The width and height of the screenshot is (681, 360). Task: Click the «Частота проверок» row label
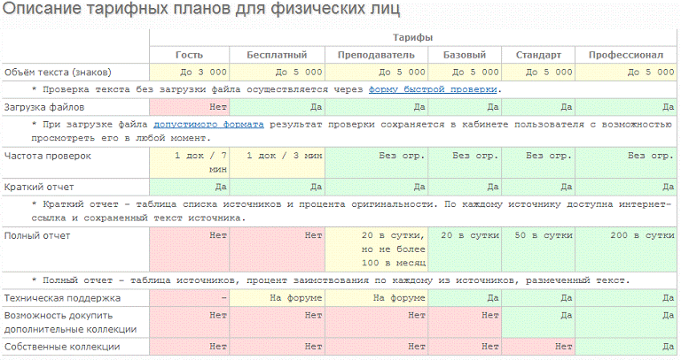click(x=48, y=156)
